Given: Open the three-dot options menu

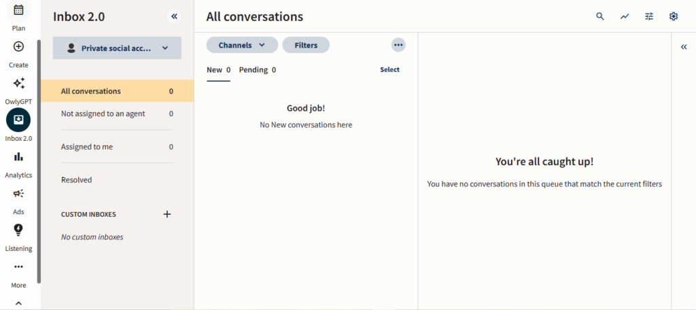Looking at the screenshot, I should [398, 45].
